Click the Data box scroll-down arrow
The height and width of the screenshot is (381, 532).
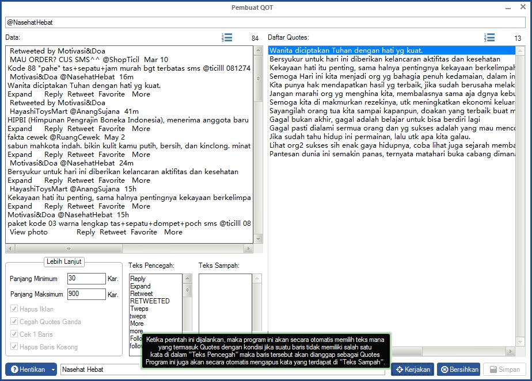coord(258,239)
